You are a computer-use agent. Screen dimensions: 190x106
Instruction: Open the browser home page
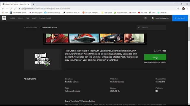point(15,9)
